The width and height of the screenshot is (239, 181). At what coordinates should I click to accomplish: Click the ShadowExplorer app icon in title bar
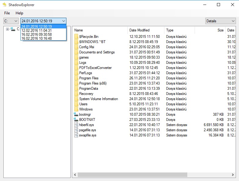point(5,5)
